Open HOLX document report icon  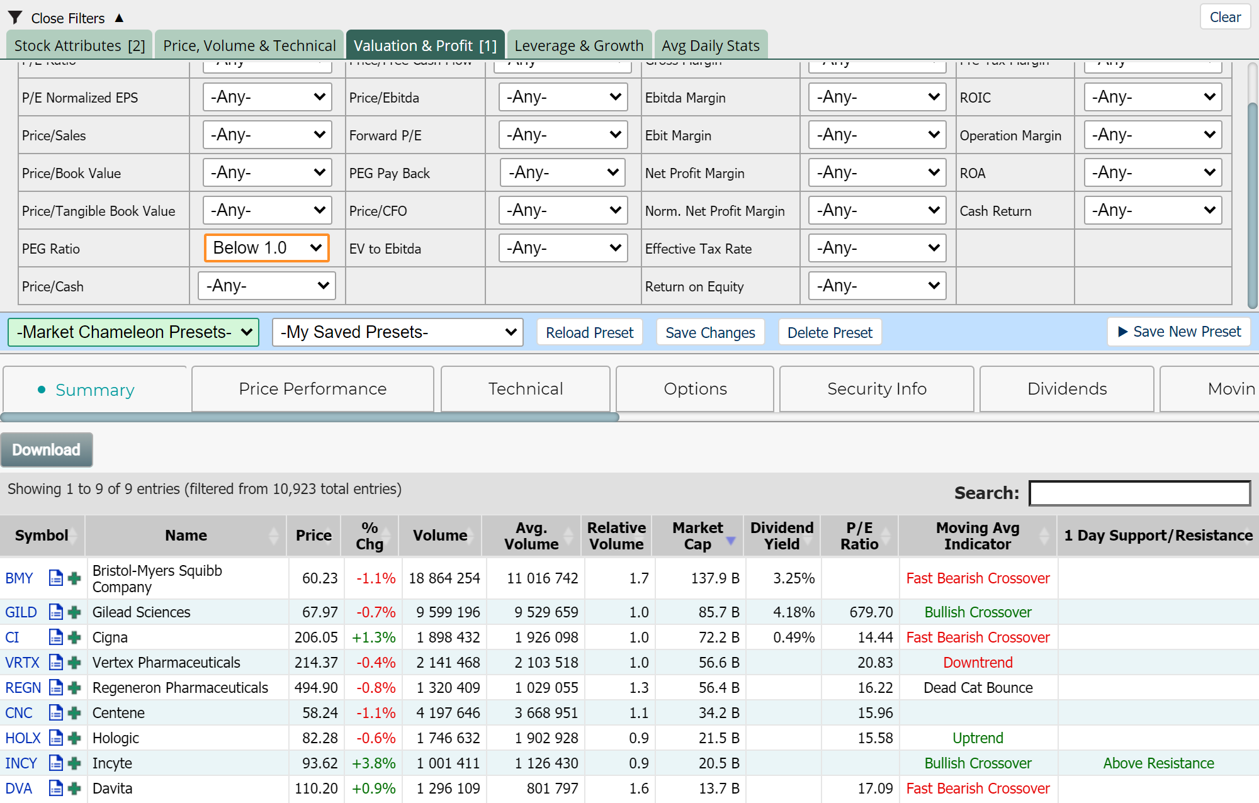[x=56, y=738]
